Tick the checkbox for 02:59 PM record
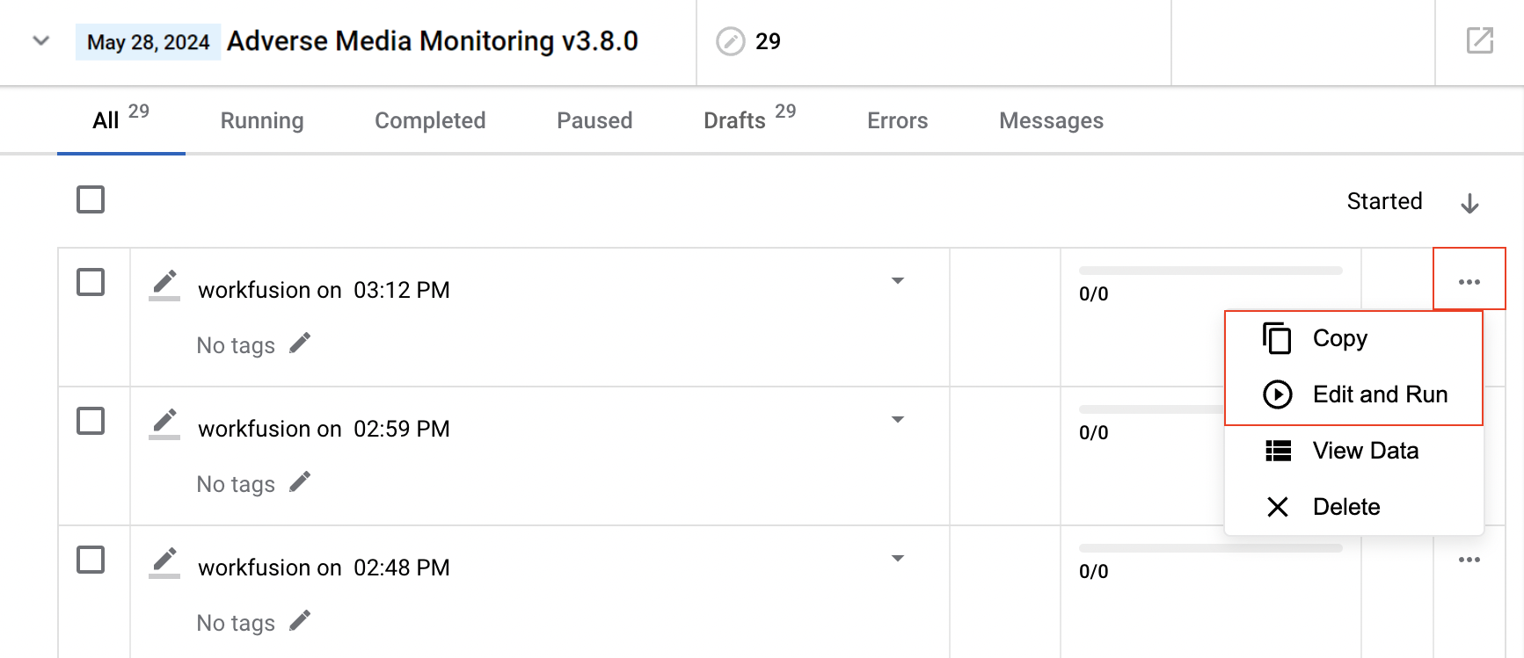Viewport: 1524px width, 658px height. pyautogui.click(x=91, y=421)
